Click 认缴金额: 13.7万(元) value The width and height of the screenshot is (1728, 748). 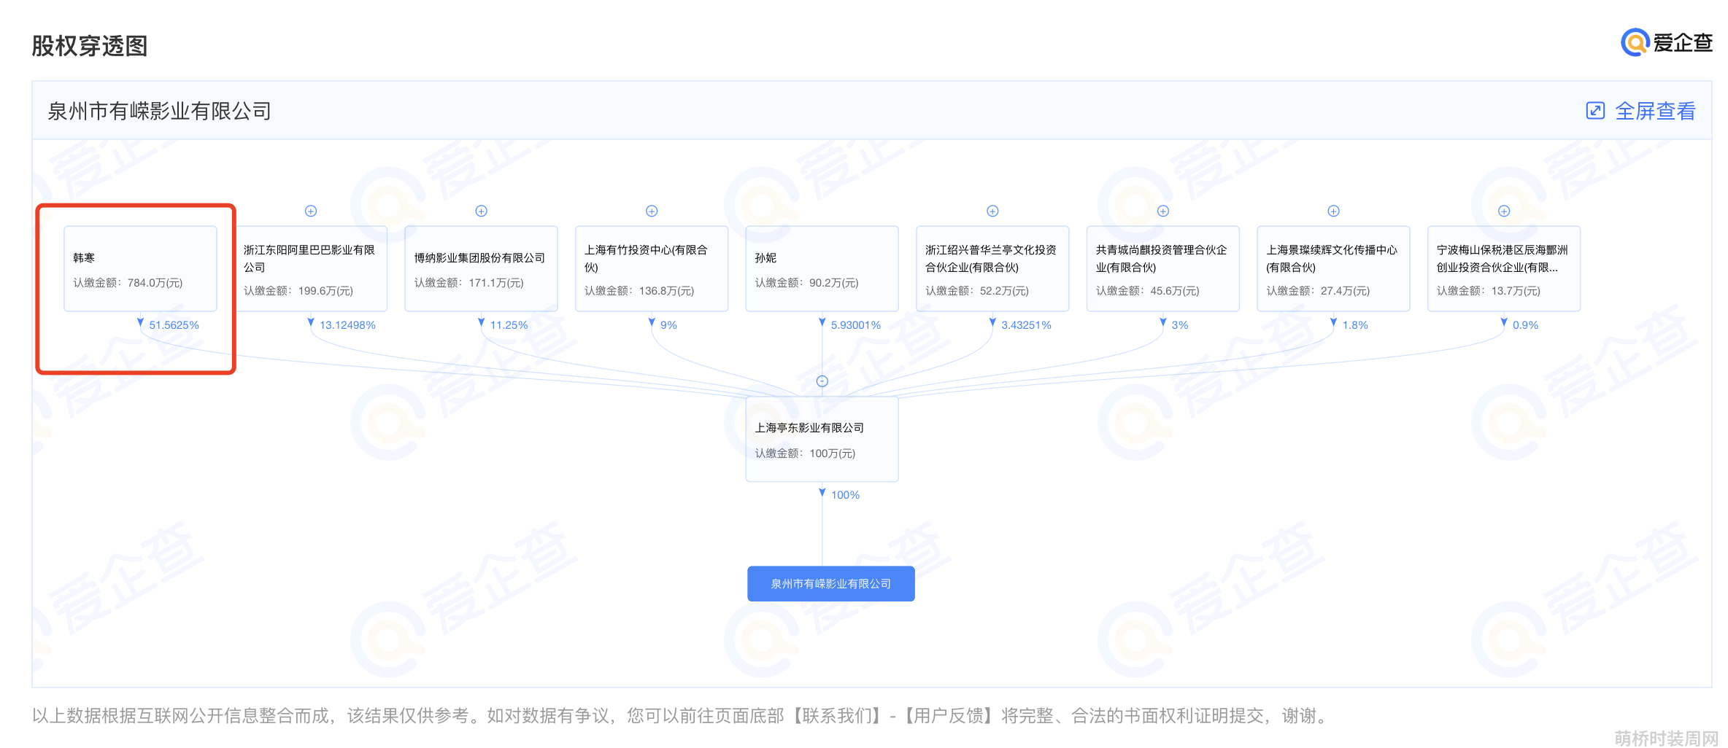point(1488,291)
